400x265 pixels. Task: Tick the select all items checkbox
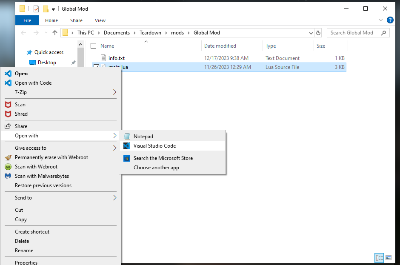click(x=94, y=46)
